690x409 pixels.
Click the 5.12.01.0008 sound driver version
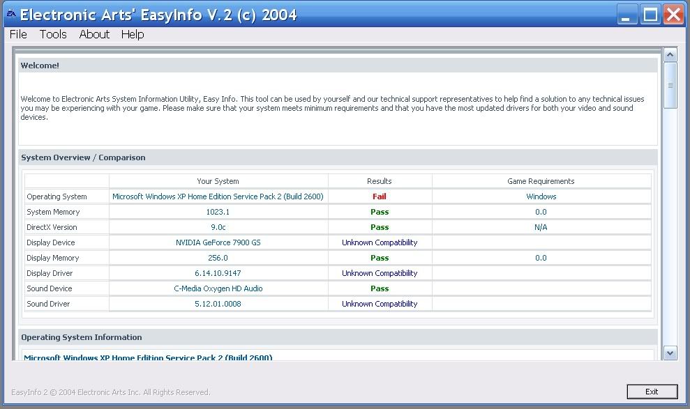click(218, 304)
